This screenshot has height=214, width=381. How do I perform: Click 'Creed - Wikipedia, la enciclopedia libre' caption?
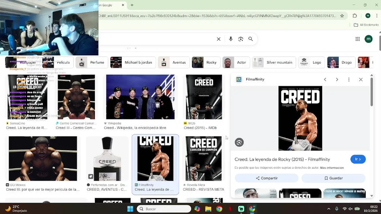[x=135, y=128]
